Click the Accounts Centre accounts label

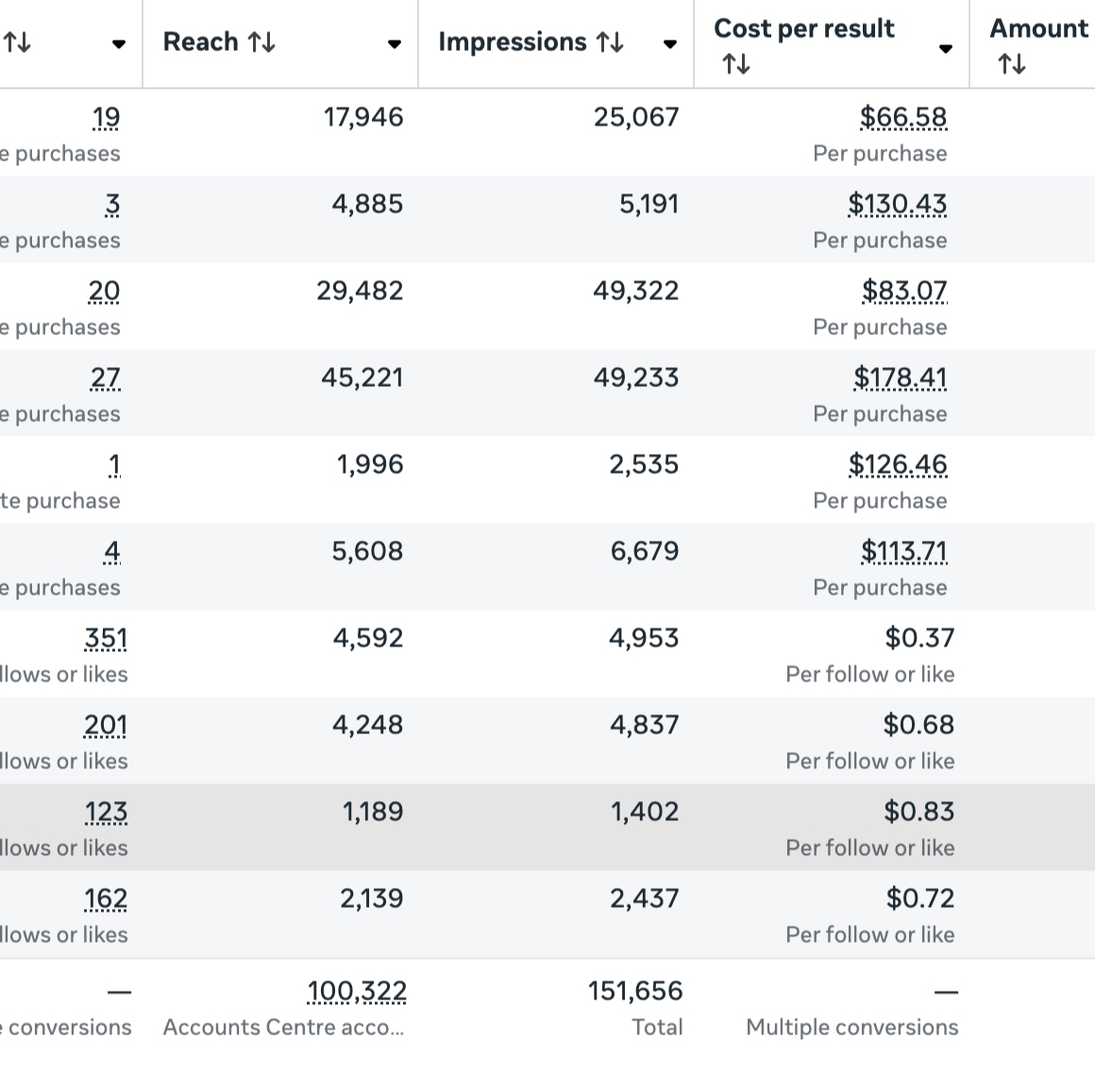283,1027
